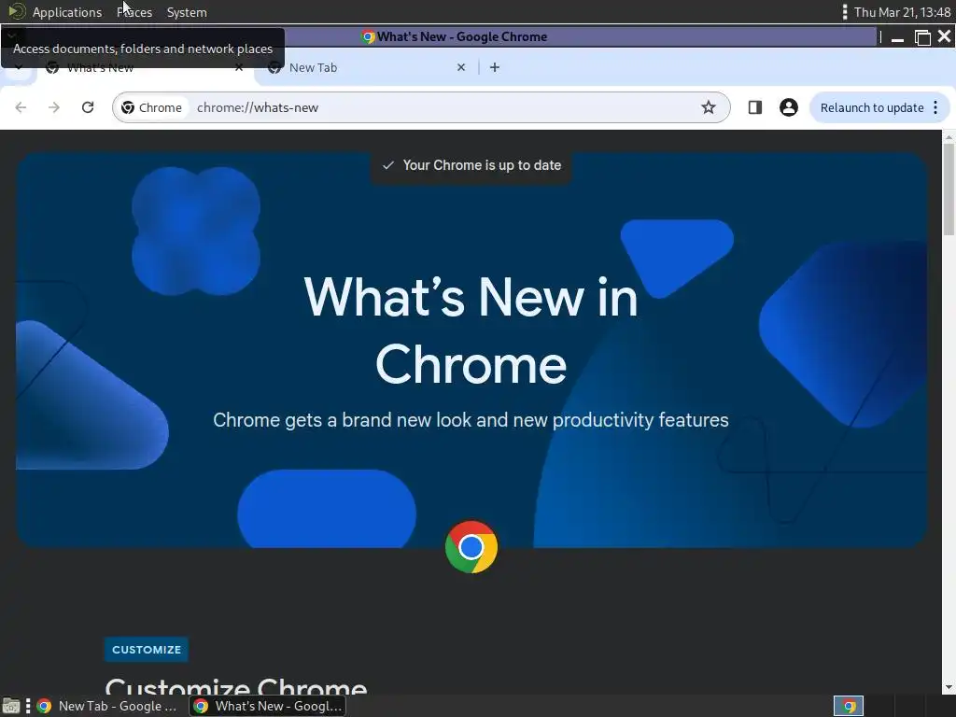
Task: Click the window title bar Chrome icon
Action: [368, 36]
